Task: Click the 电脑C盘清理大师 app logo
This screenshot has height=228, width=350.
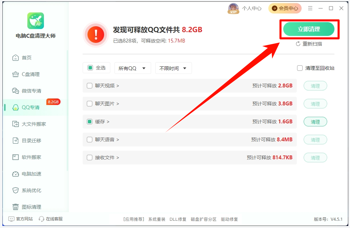Action: coord(36,21)
